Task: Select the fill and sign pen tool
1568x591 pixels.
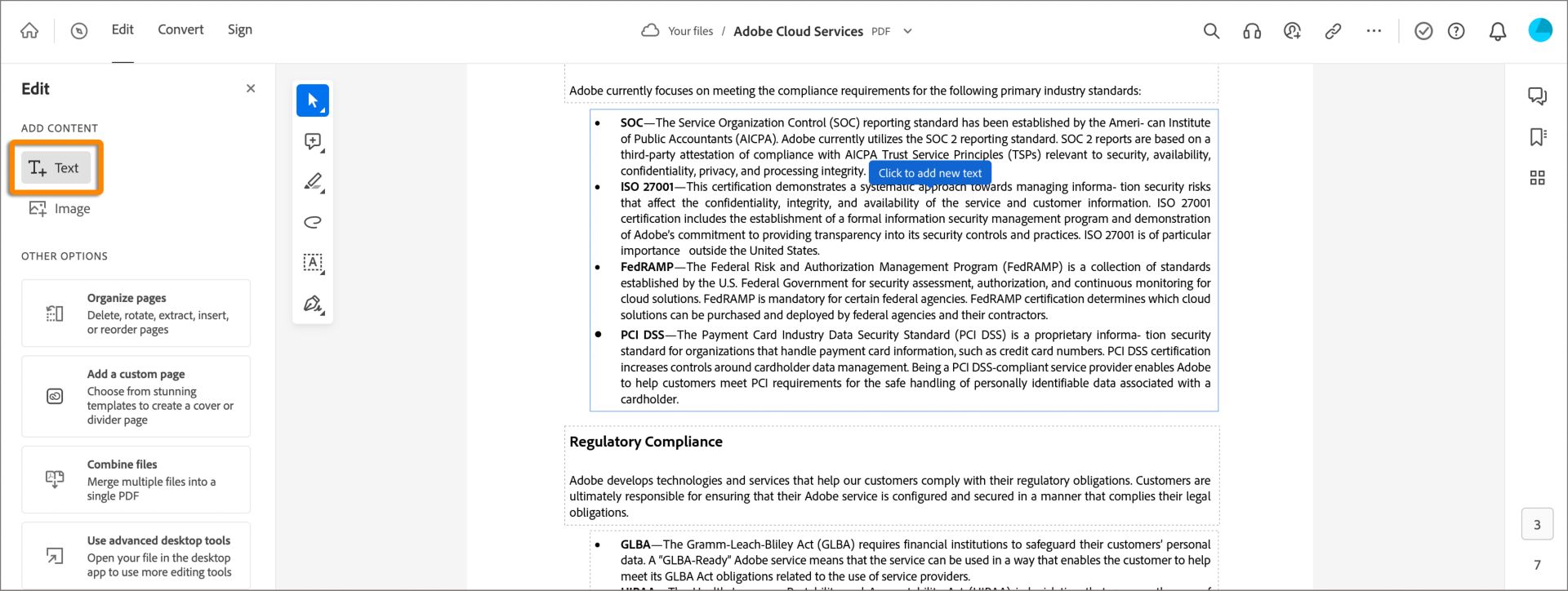Action: [313, 304]
